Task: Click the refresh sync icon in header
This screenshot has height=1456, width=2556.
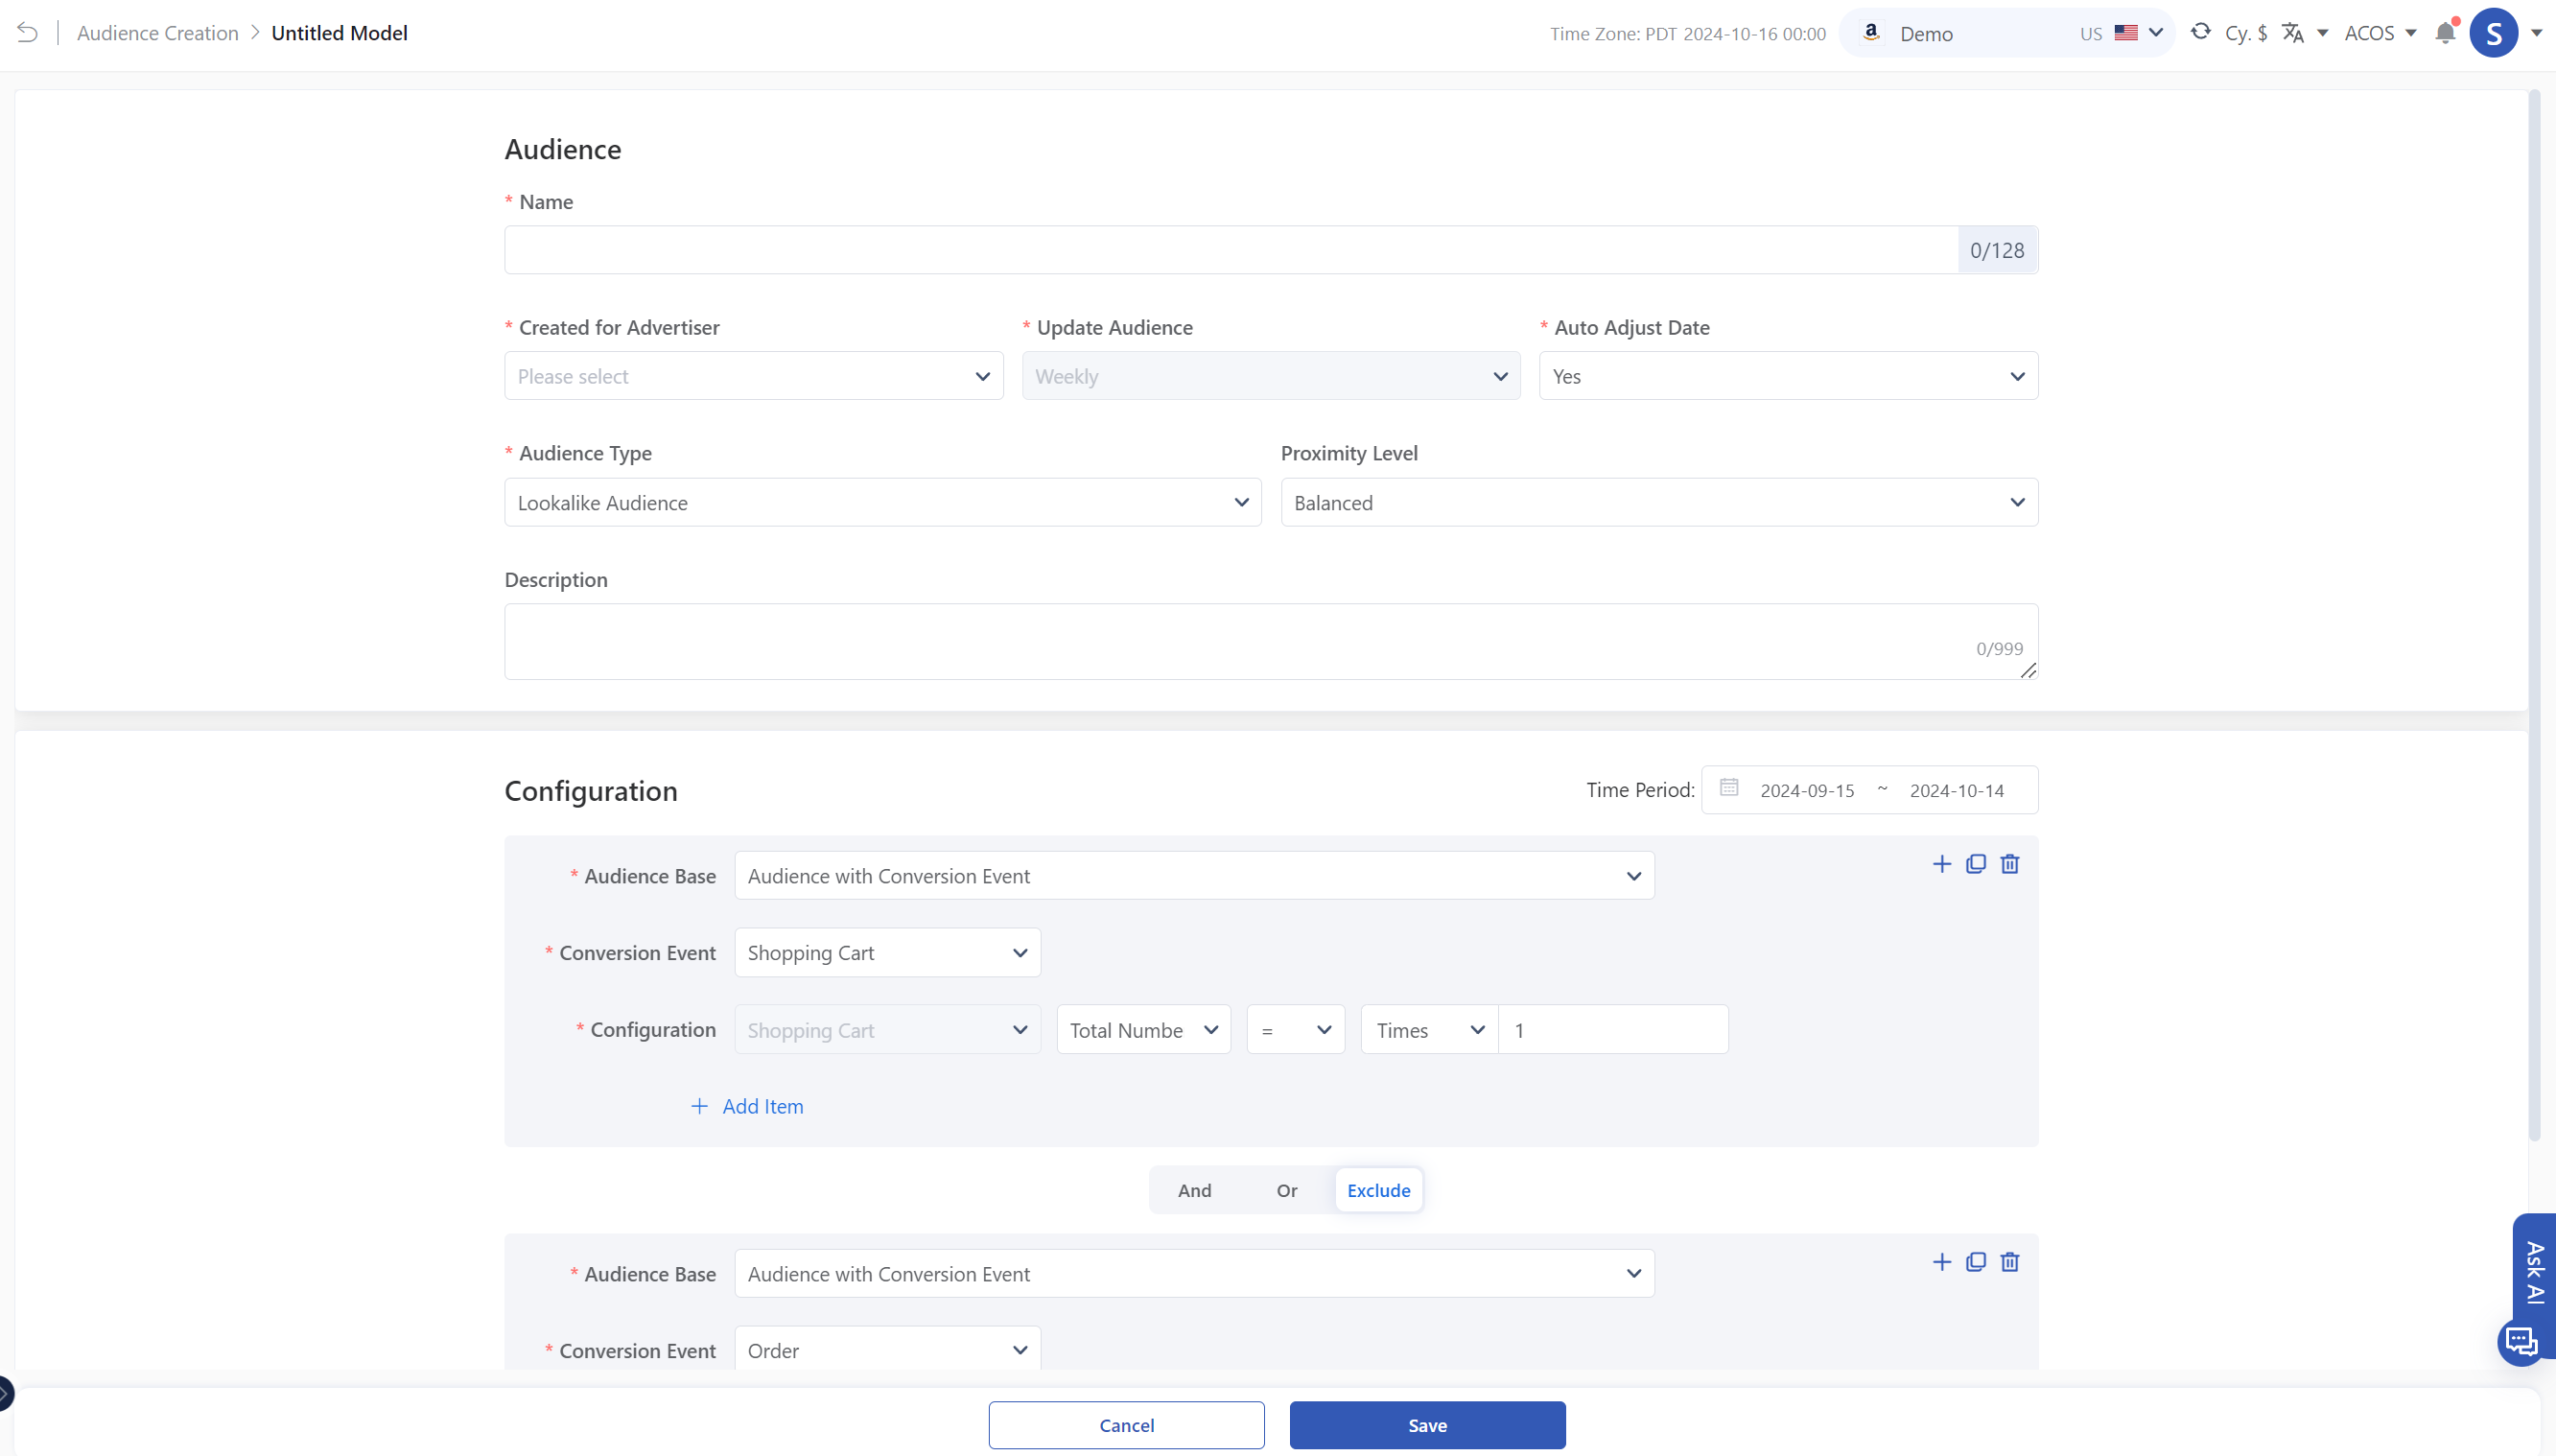Action: pos(2200,32)
